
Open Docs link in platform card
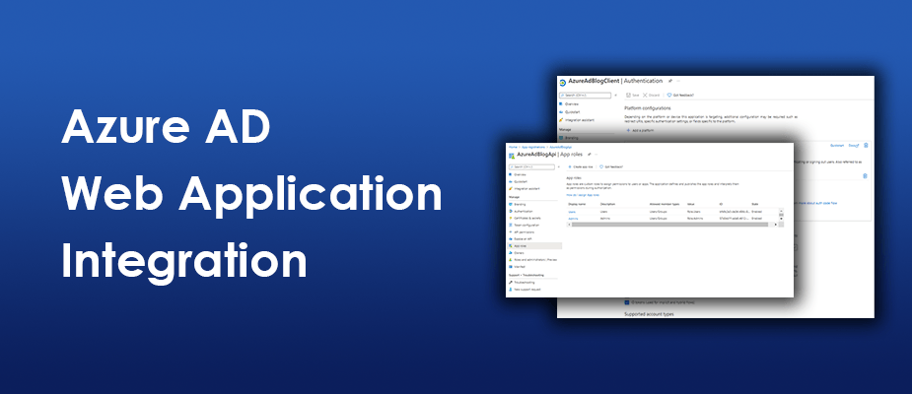pyautogui.click(x=854, y=145)
